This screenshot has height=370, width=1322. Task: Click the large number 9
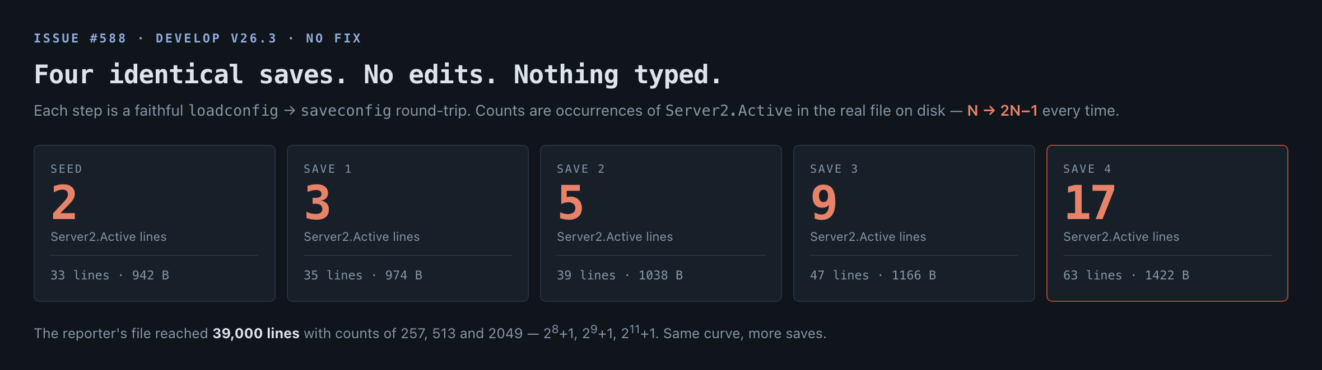point(823,202)
